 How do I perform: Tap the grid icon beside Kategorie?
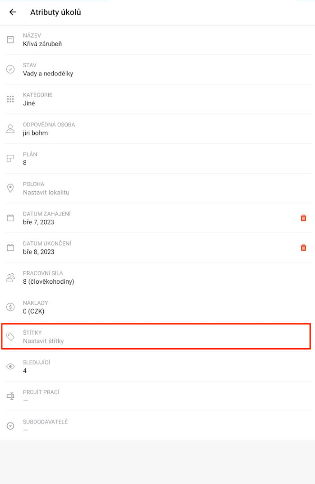pyautogui.click(x=10, y=99)
